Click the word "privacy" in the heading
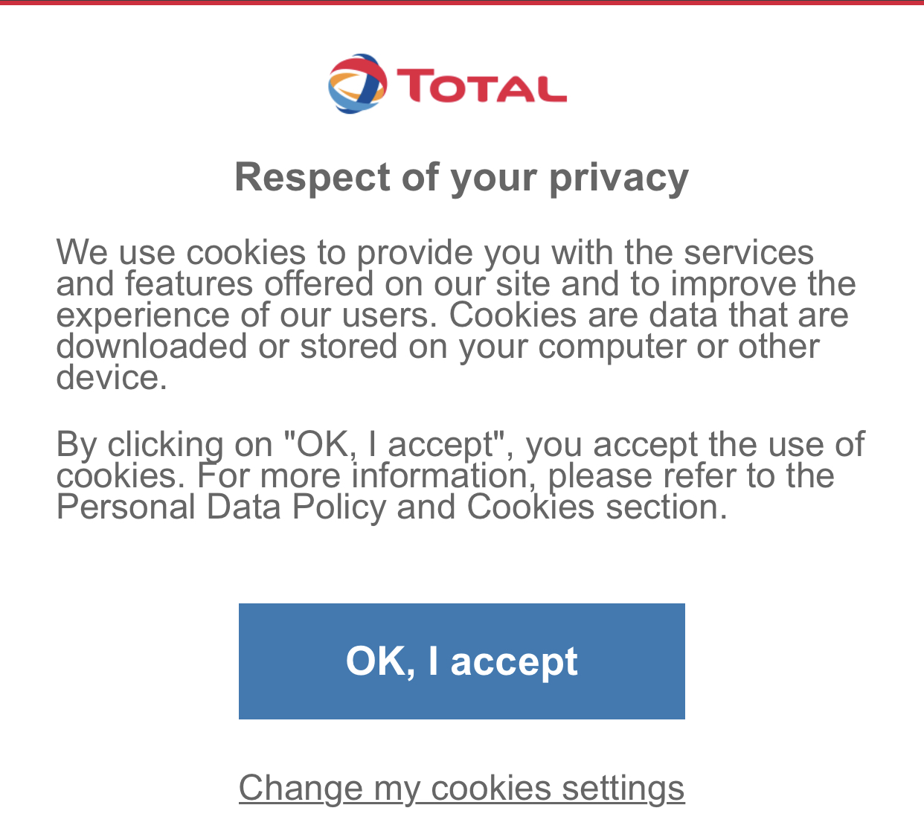This screenshot has height=834, width=924. click(x=618, y=179)
